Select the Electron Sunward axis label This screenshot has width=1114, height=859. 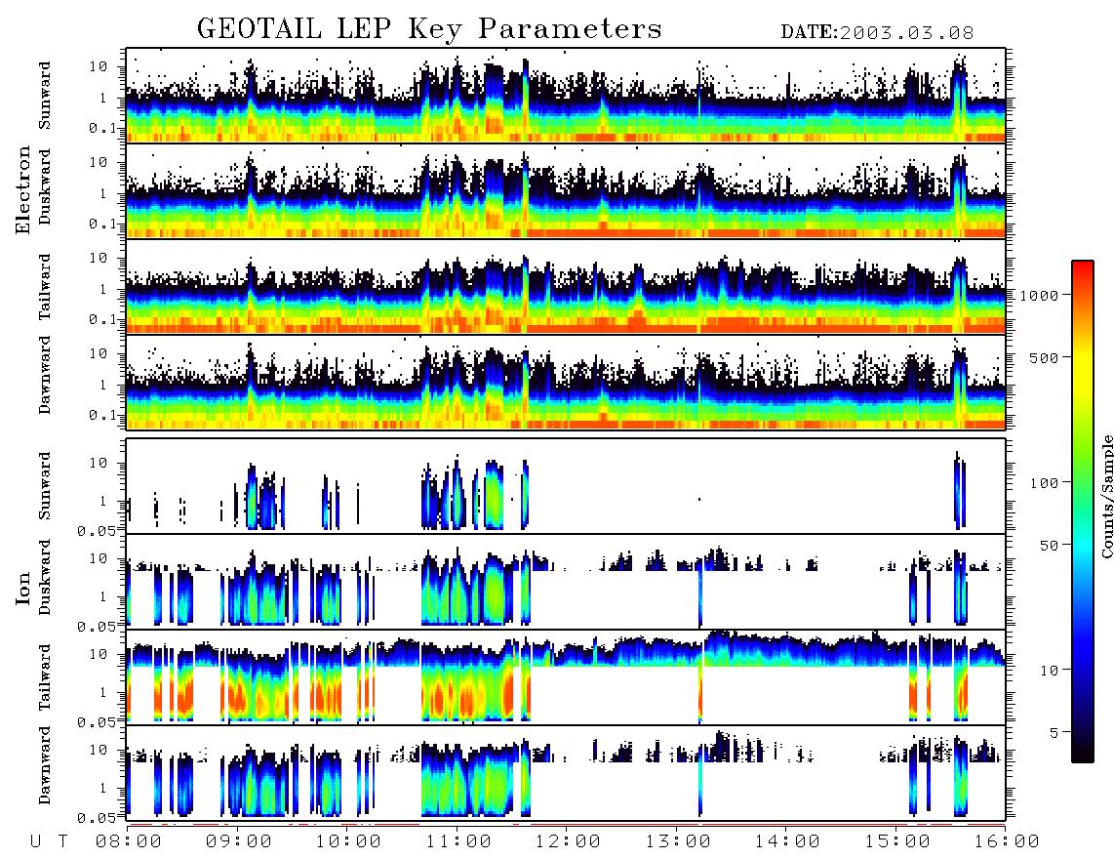pyautogui.click(x=45, y=96)
